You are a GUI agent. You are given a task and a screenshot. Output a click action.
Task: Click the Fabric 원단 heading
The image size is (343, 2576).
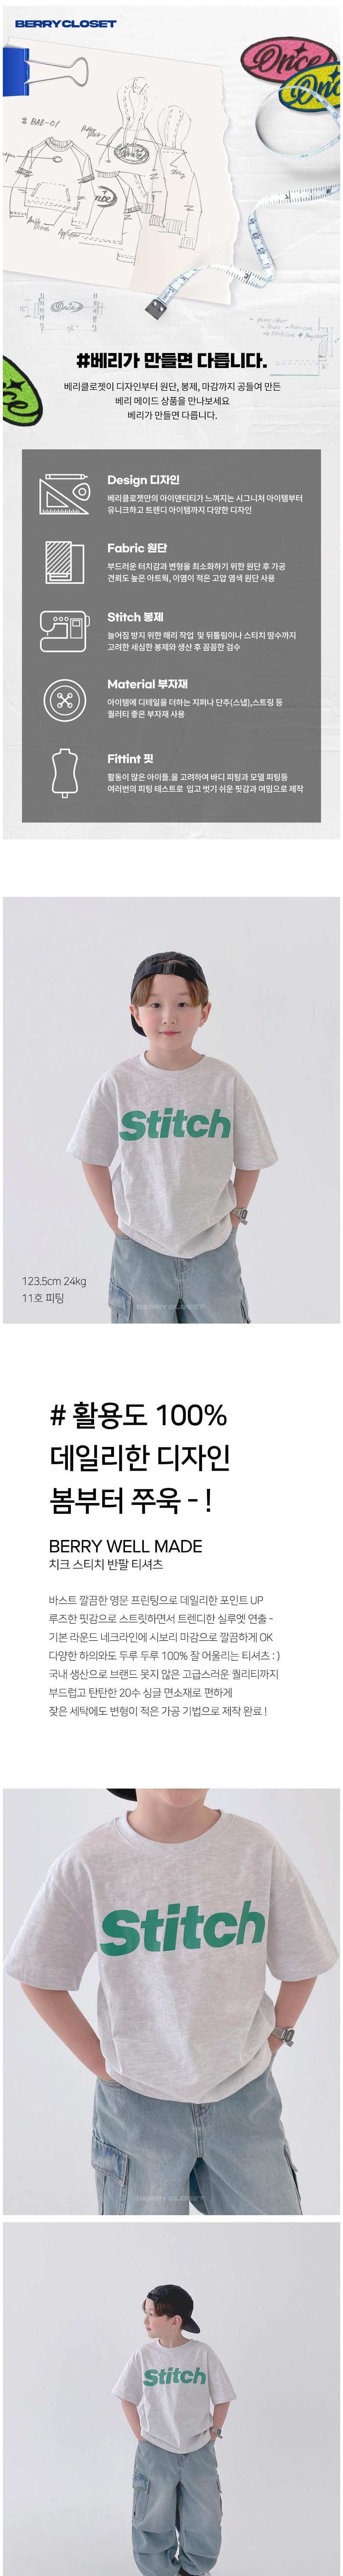[x=137, y=548]
